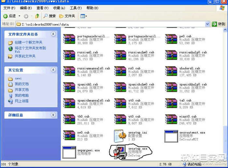The image size is (228, 168).
Task: Toggle the Folders (文件夹) pane button
Action: click(x=67, y=16)
